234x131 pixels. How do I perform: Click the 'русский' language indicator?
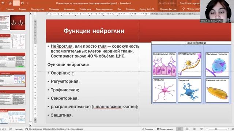[19, 129]
